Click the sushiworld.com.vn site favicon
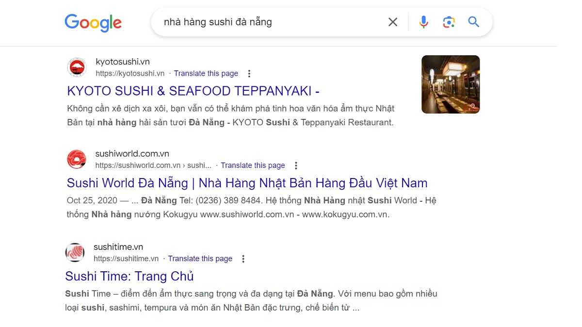 (77, 159)
